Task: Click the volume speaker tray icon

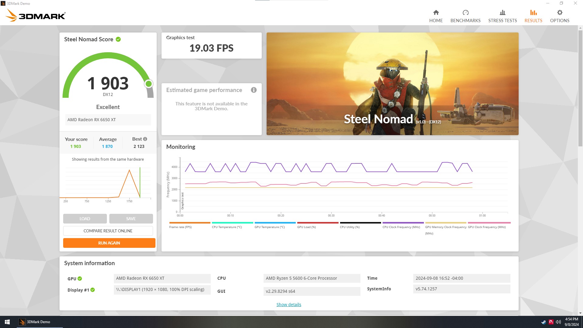Action: (558, 322)
